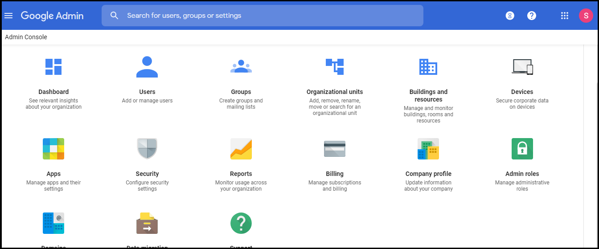This screenshot has height=249, width=599.
Task: Open the account avatar menu
Action: tap(586, 16)
